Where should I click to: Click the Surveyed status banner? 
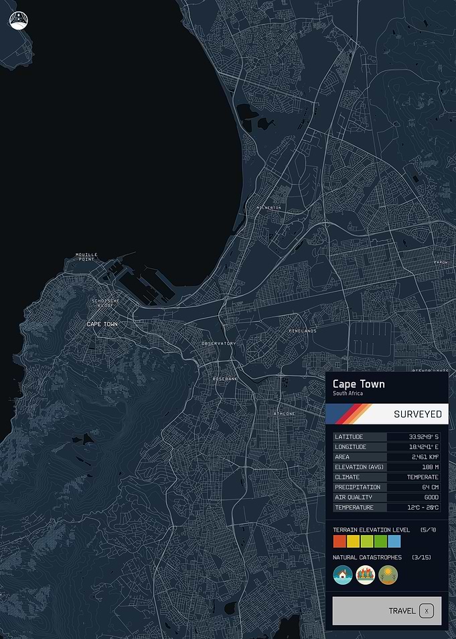(387, 414)
